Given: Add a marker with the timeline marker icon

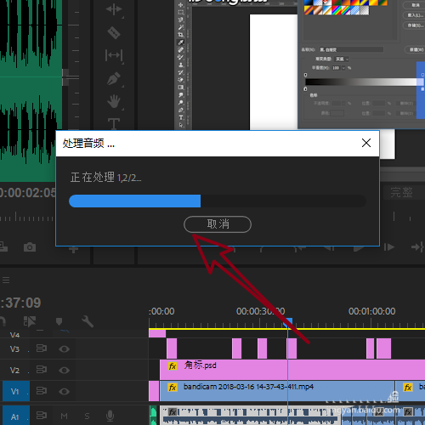Looking at the screenshot, I should click(x=59, y=321).
